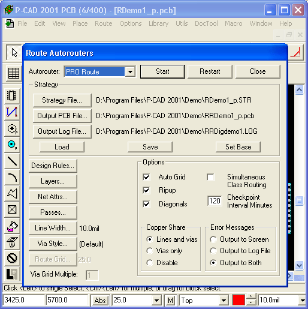Viewport: 308px width, 309px height.
Task: Open the Autorouter PRO Route dropdown
Action: [x=130, y=71]
